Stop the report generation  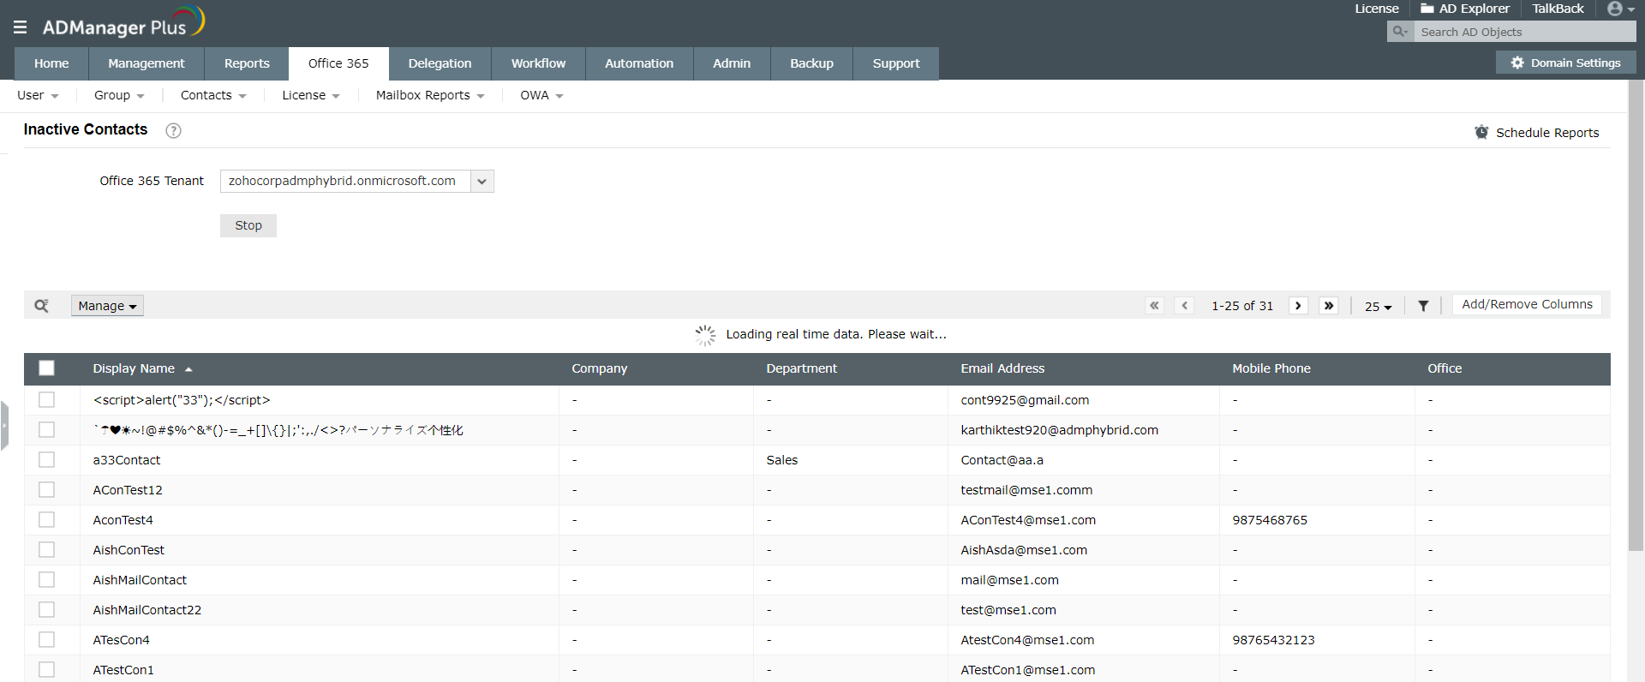point(248,225)
